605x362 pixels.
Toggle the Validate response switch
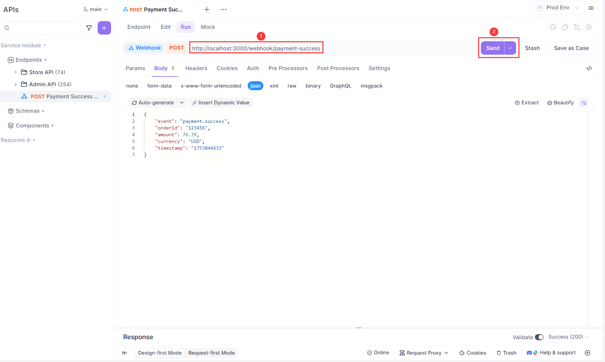539,337
